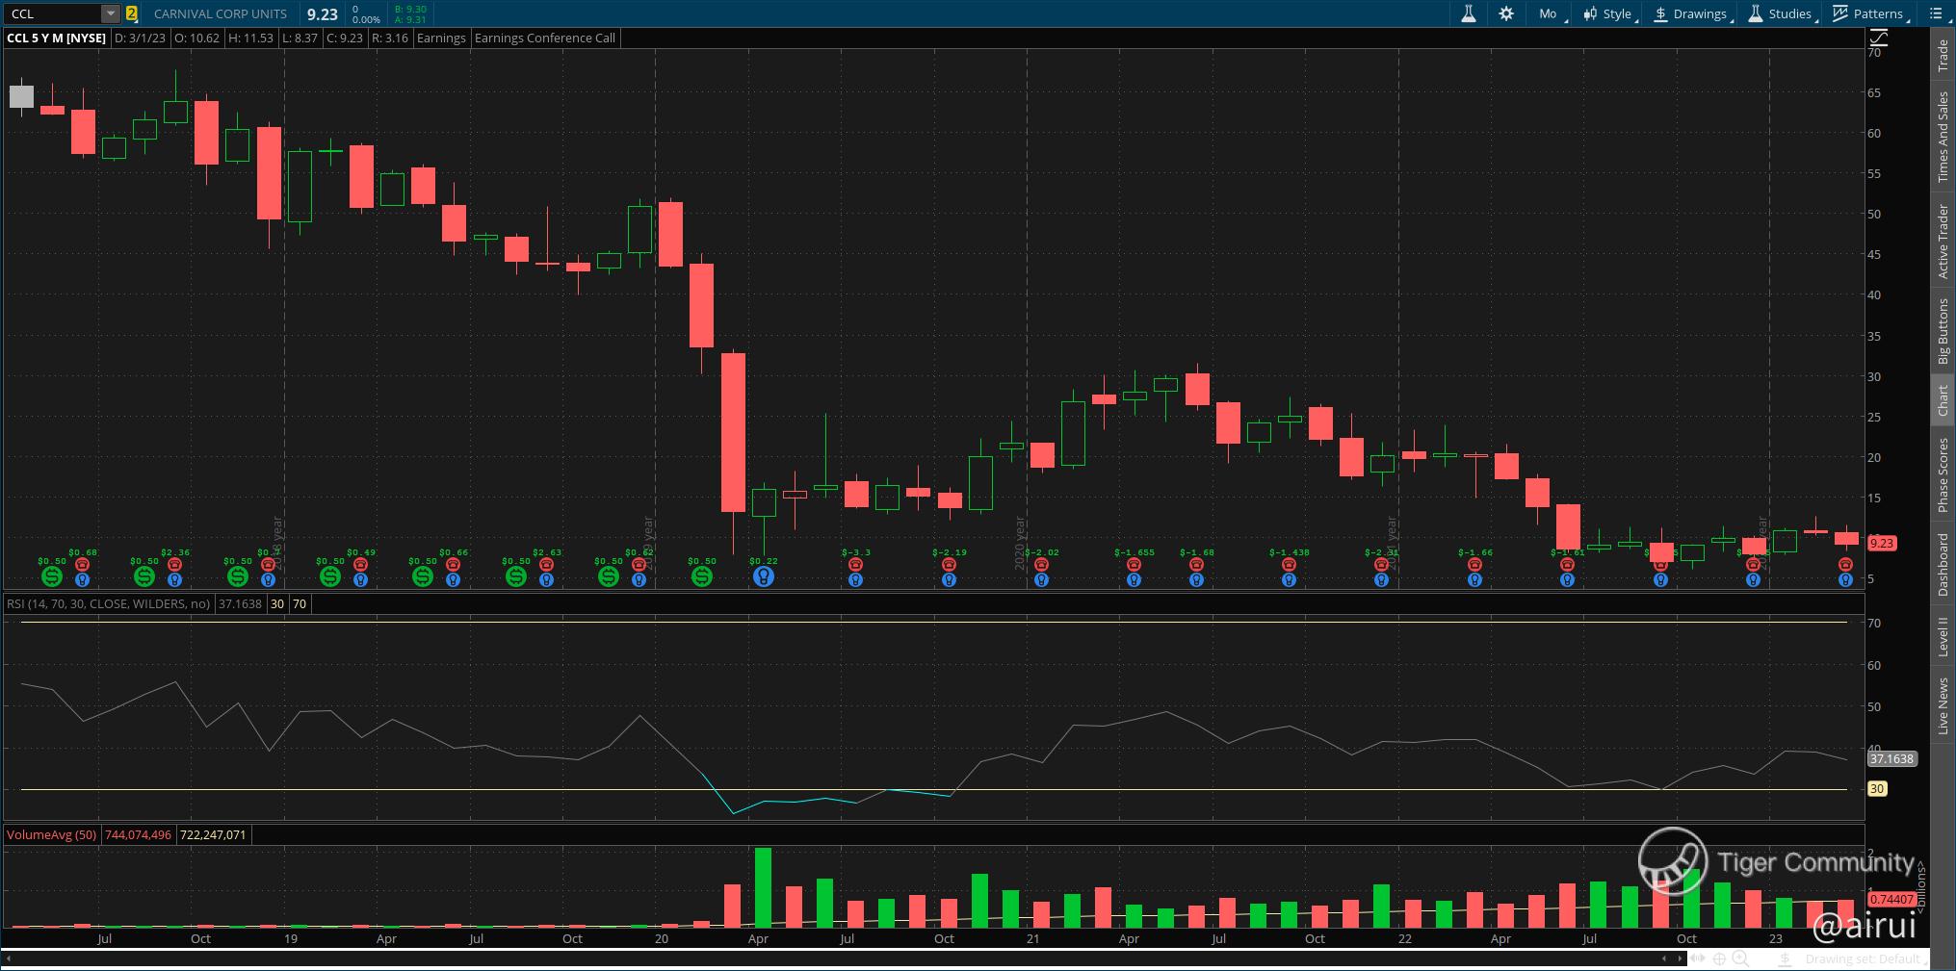Click the earnings phone icon under $-2.19
The width and height of the screenshot is (1956, 971).
pyautogui.click(x=949, y=566)
